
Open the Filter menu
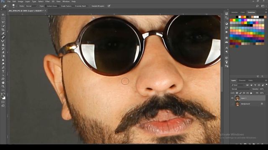pos(47,1)
